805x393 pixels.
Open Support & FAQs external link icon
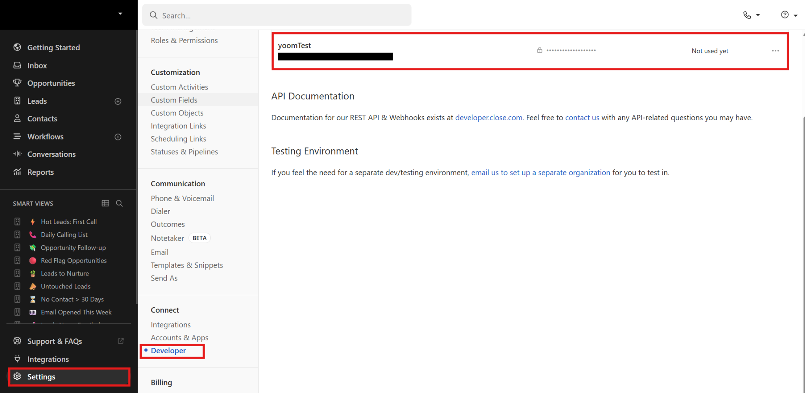pyautogui.click(x=121, y=341)
